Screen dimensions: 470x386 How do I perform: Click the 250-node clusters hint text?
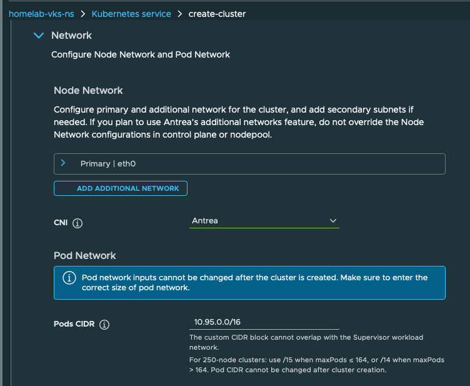[x=317, y=365]
